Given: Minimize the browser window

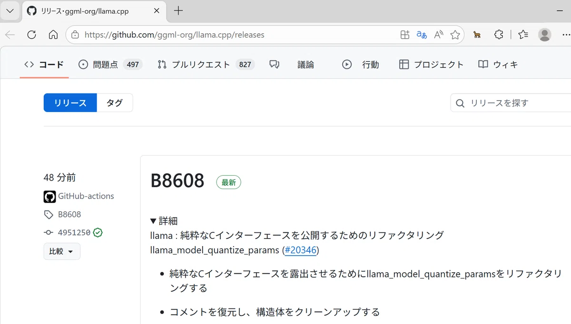Looking at the screenshot, I should pos(560,10).
